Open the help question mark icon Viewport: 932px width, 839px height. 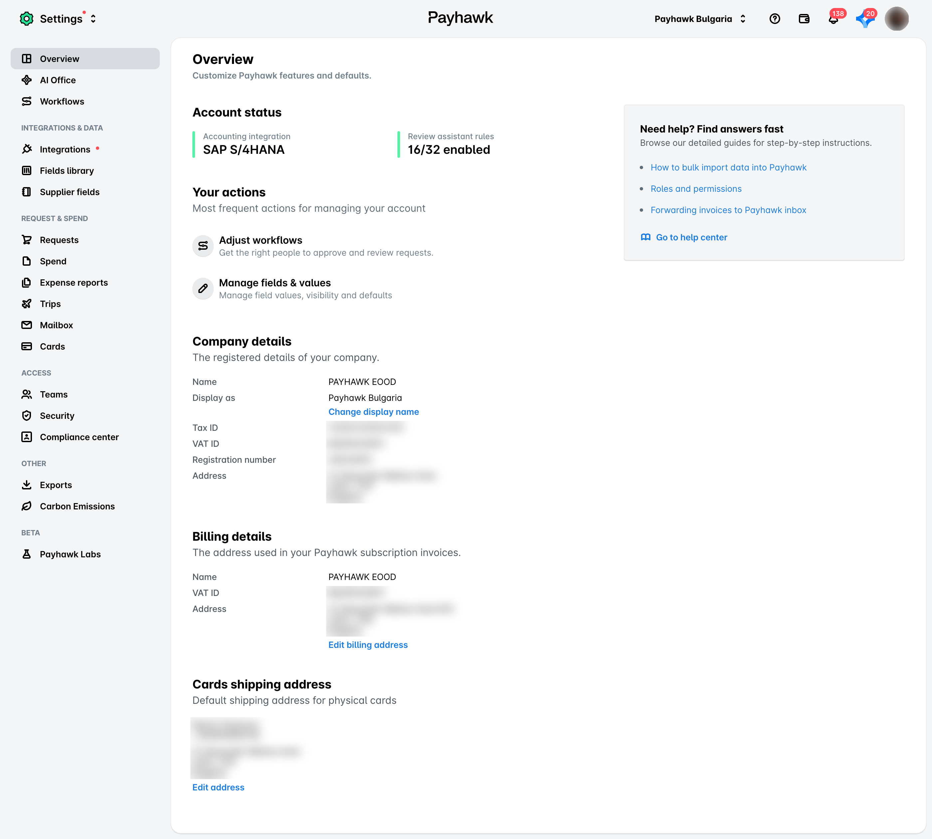(x=774, y=19)
